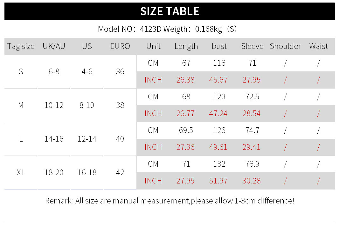Select the UK/AU column header

(x=54, y=46)
